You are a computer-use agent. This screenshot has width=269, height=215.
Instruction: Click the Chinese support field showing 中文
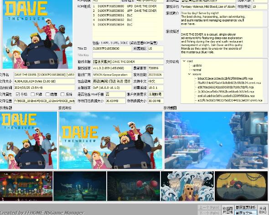(x=156, y=81)
